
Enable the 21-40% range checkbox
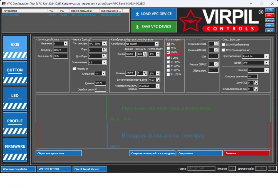tap(168, 62)
